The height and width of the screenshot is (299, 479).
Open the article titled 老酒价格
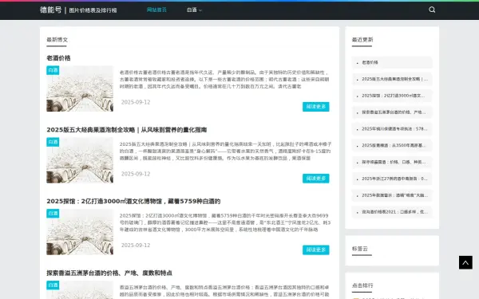tap(58, 58)
